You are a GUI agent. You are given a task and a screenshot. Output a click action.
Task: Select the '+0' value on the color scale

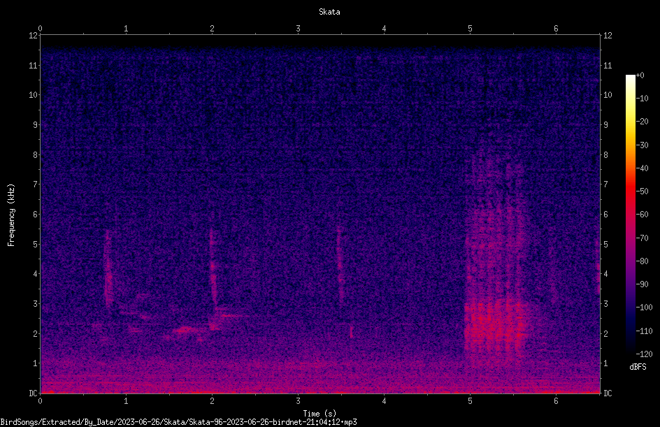click(x=640, y=75)
